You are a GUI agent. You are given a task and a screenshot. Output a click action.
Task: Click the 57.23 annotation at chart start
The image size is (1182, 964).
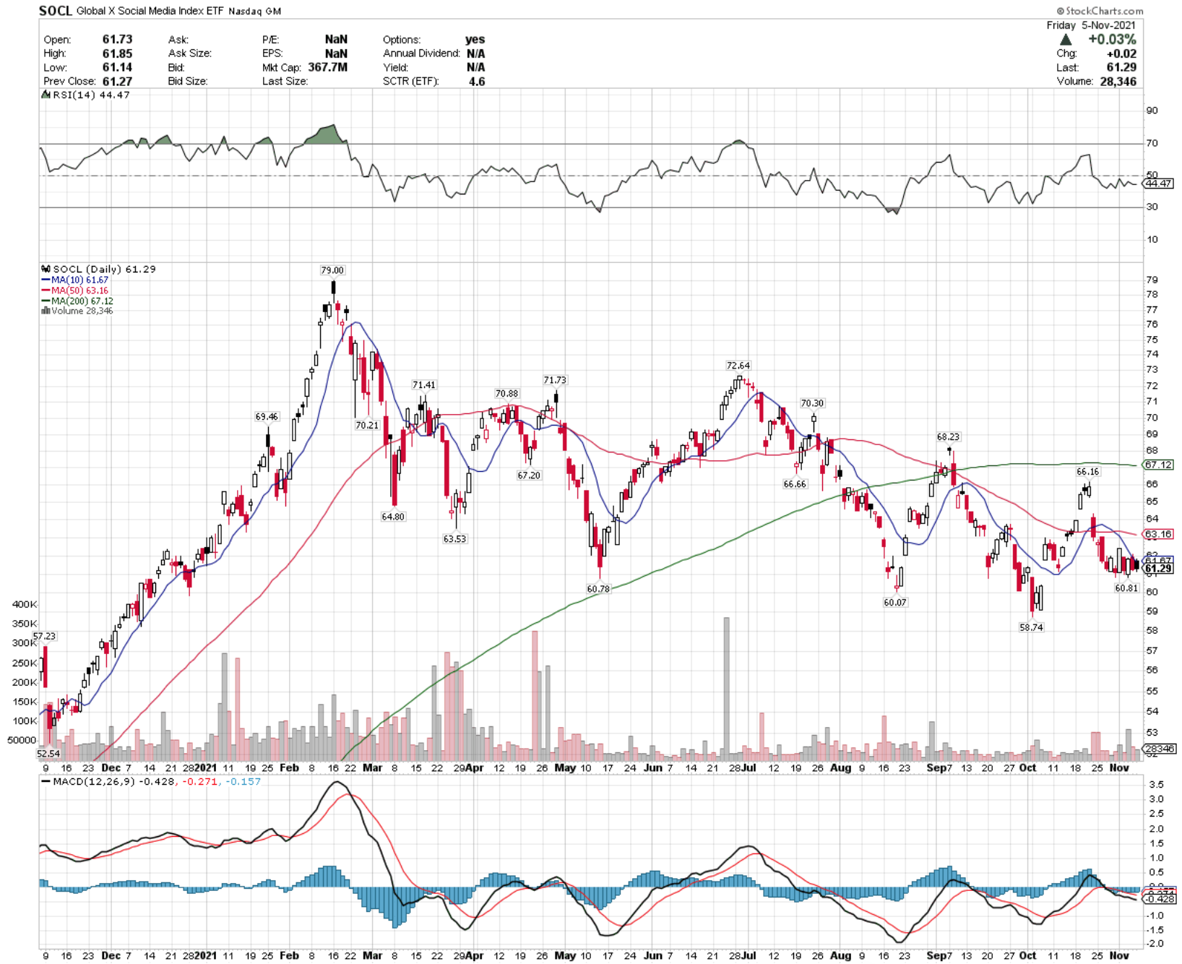click(44, 637)
